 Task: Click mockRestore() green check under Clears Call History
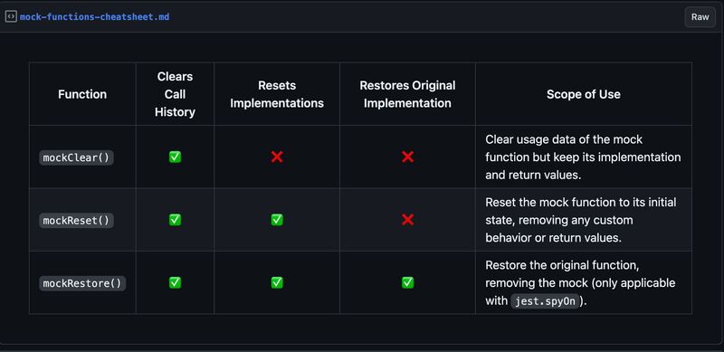click(175, 282)
